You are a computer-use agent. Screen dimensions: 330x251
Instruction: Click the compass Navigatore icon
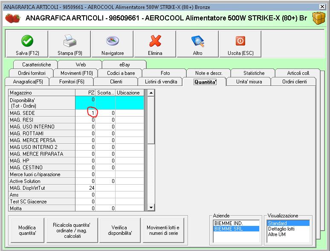coord(113,41)
